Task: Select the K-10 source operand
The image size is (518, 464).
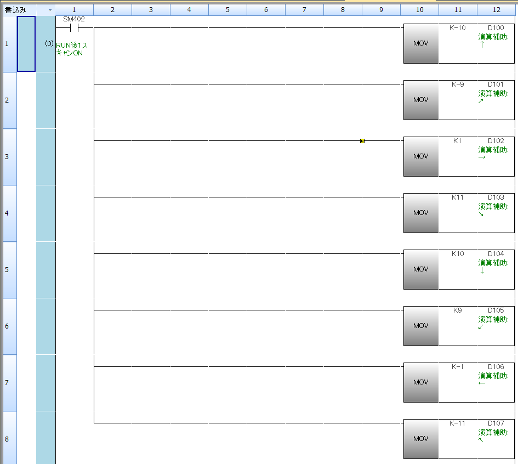Action: point(458,28)
